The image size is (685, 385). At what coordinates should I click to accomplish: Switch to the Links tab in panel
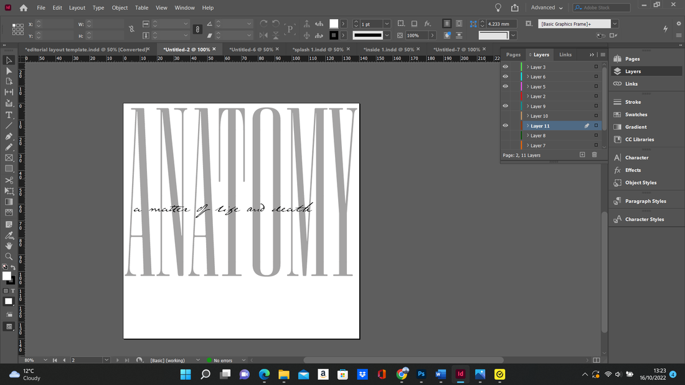click(565, 55)
